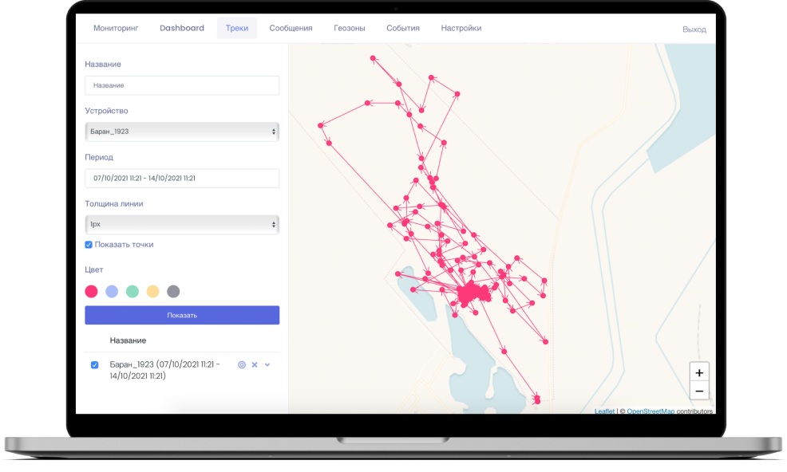This screenshot has height=472, width=787.
Task: Click the Название column header in track list
Action: coord(128,340)
